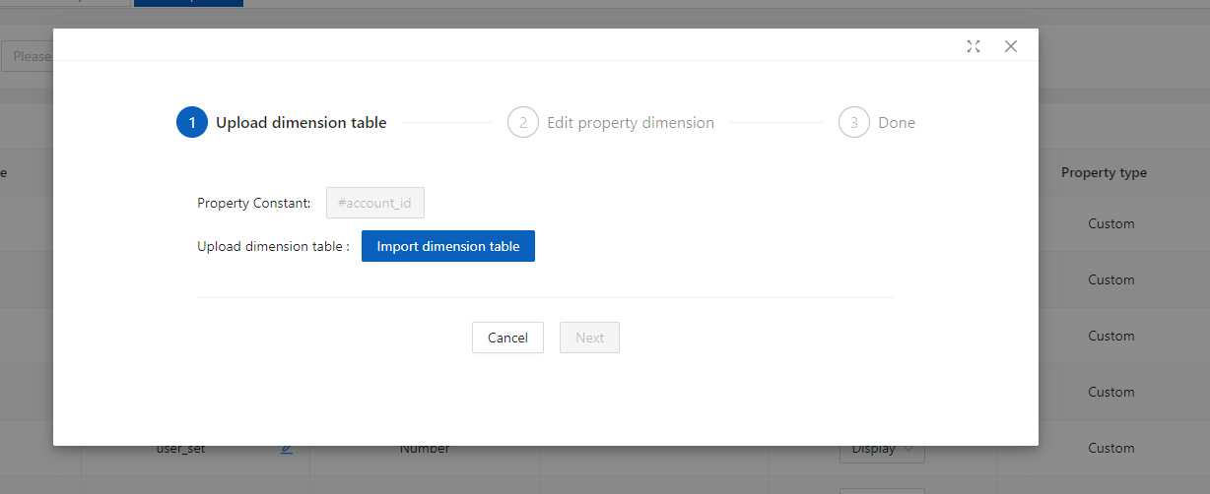Select the Done step label

[897, 123]
